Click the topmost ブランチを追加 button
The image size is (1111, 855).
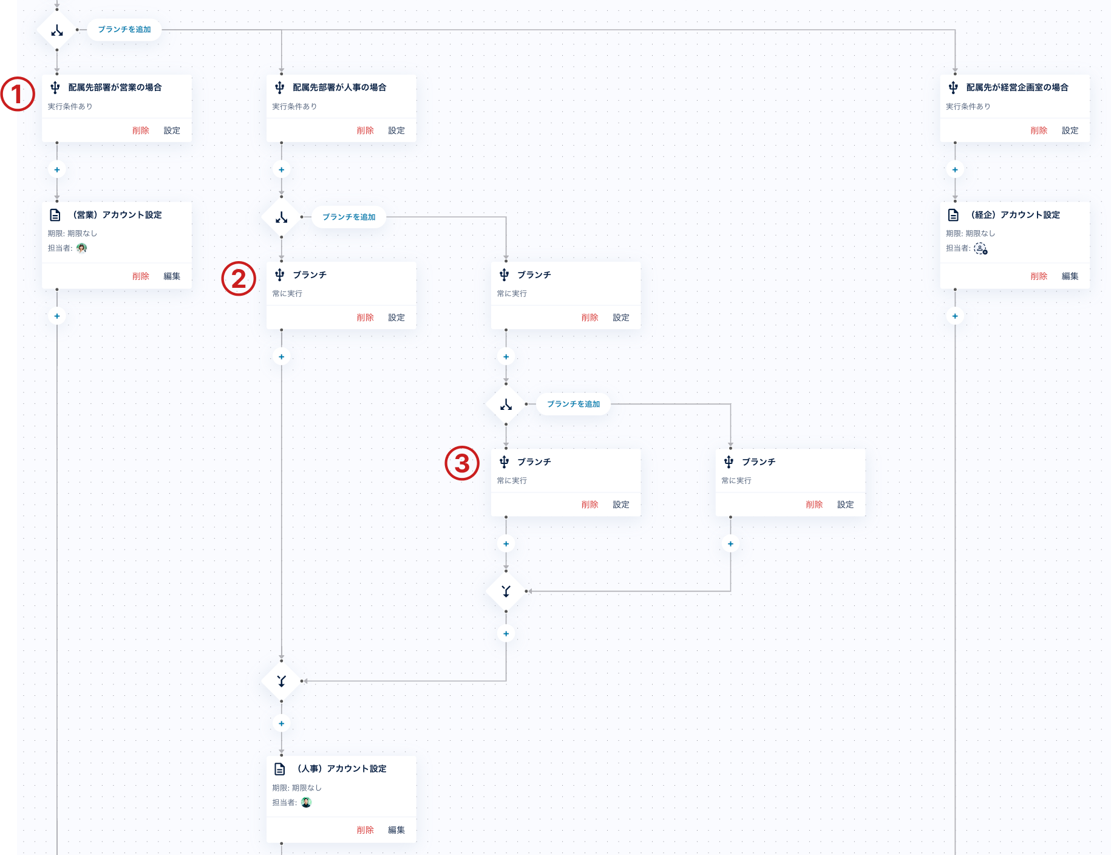click(x=124, y=29)
